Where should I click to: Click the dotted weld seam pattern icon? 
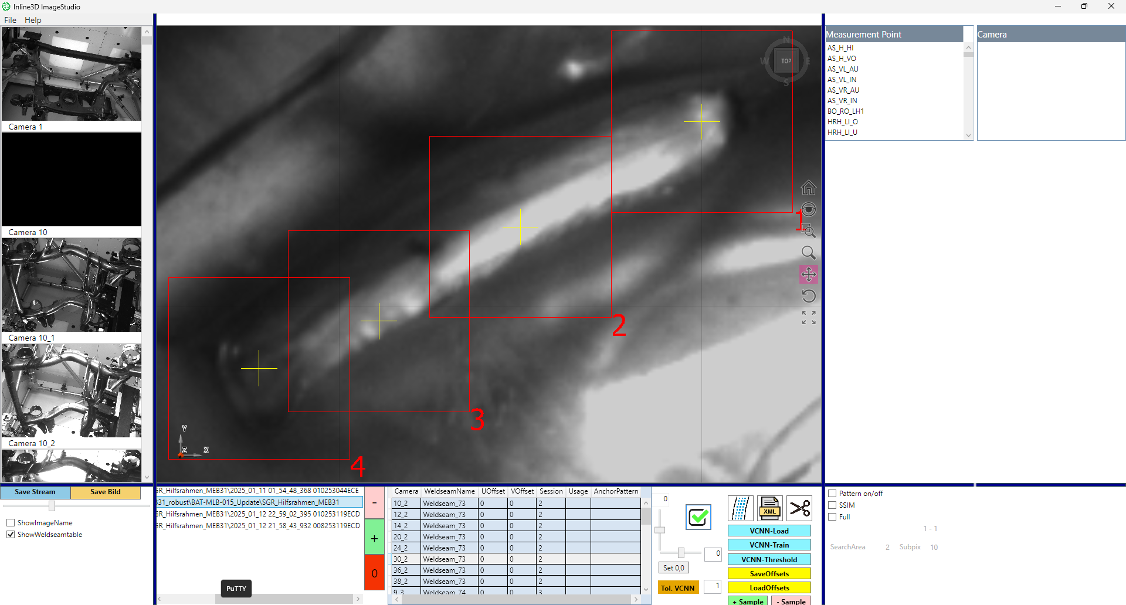(741, 508)
